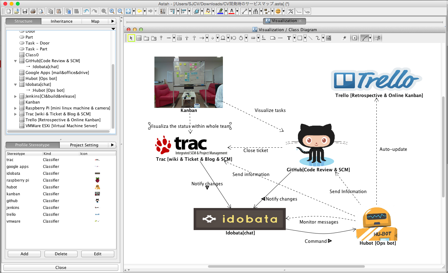
Task: Click the Close button at panel bottom
Action: tap(61, 267)
